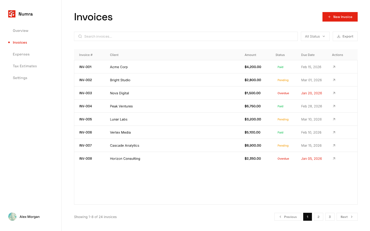Image resolution: width=370 pixels, height=231 pixels.
Task: Open invoice INV-008 via its arrow icon
Action: [334, 158]
